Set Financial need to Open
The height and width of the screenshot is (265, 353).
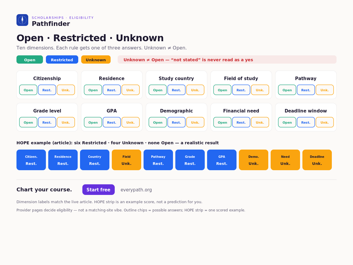coord(222,122)
